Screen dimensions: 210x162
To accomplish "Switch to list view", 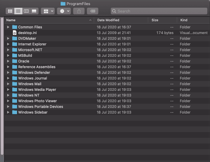I will tap(18, 11).
